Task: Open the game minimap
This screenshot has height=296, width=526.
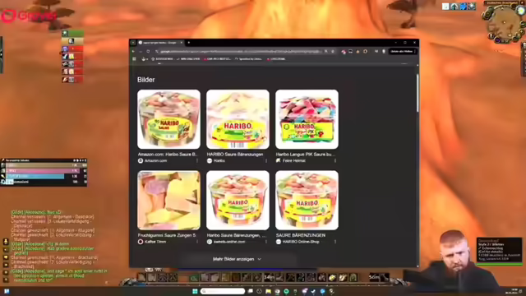Action: [504, 24]
